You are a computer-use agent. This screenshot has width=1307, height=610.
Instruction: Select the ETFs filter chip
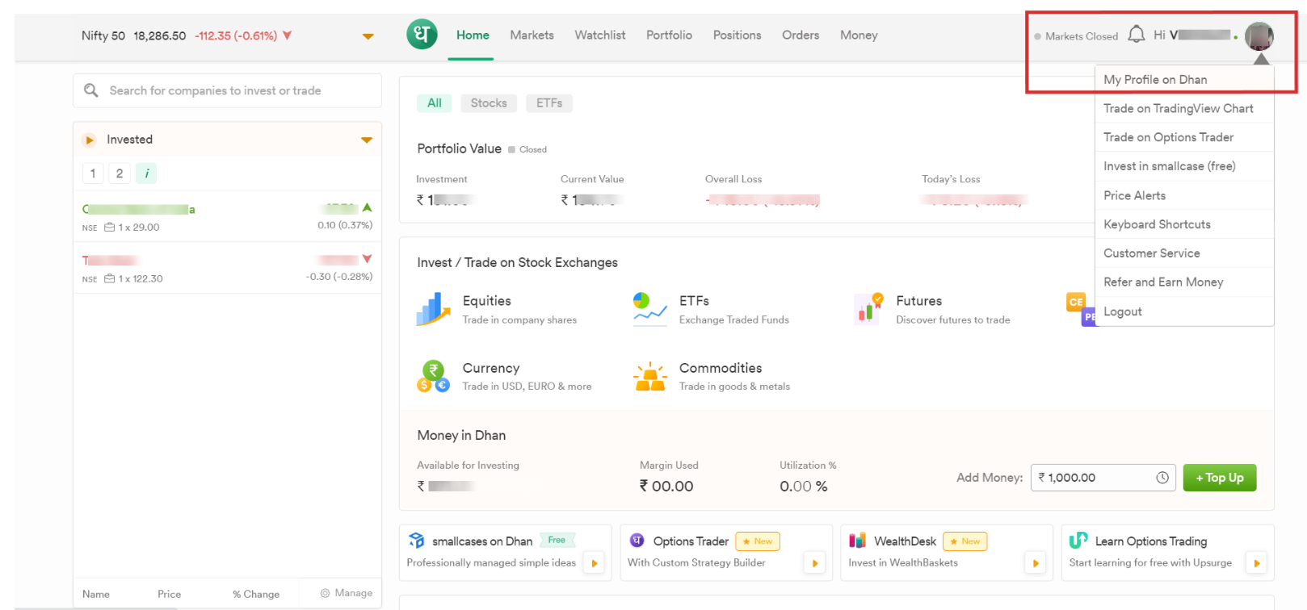[549, 103]
